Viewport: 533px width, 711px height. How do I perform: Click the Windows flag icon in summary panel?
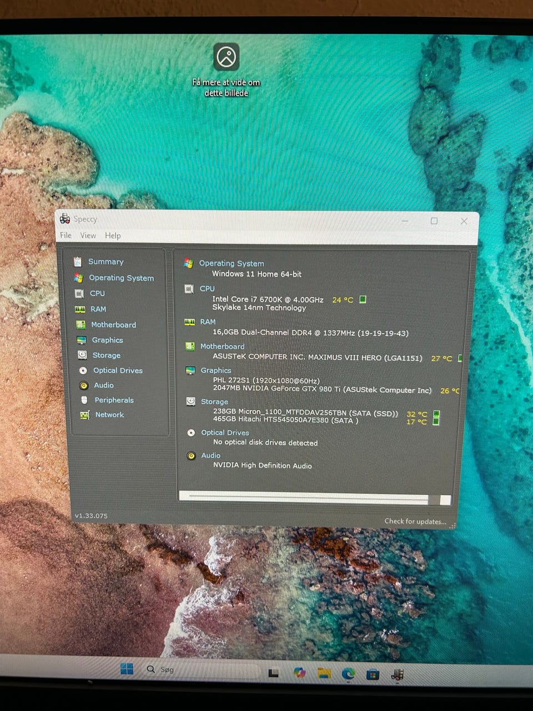point(189,263)
